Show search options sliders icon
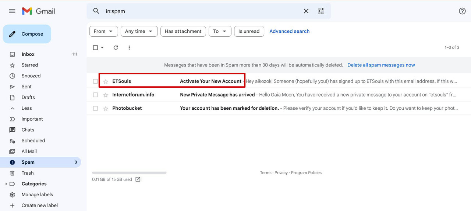This screenshot has width=471, height=211. (321, 11)
